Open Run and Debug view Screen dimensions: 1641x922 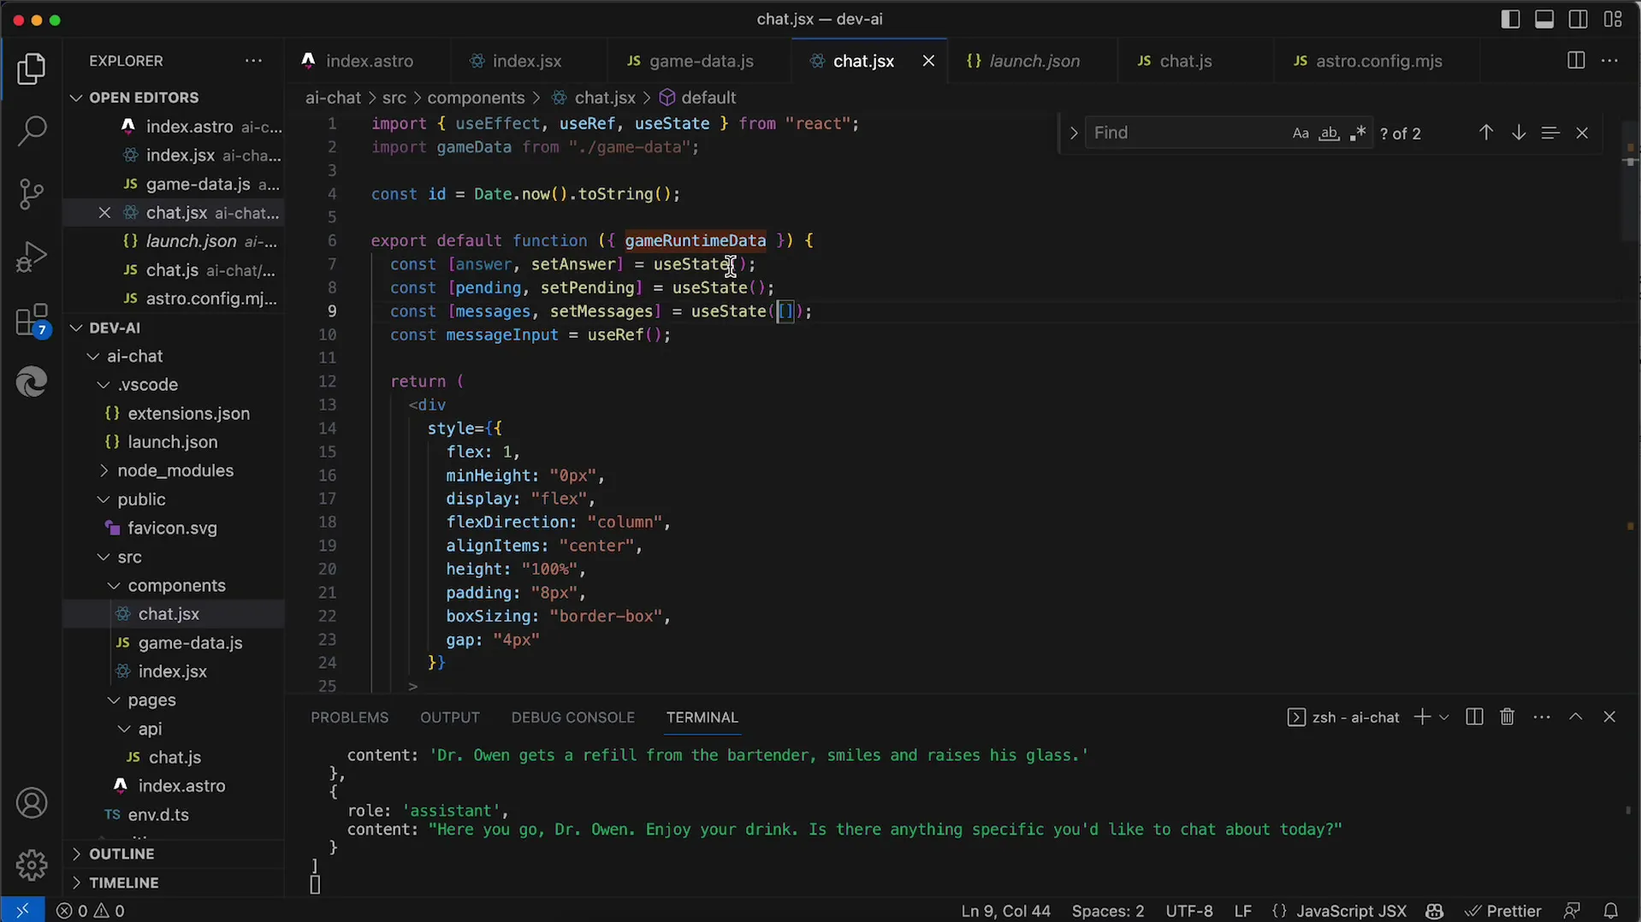[x=32, y=257]
